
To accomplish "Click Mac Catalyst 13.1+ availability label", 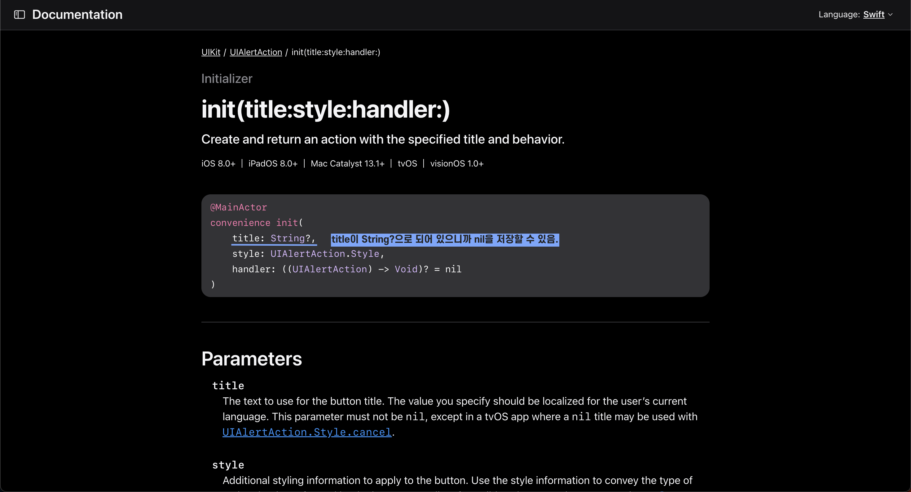I will [x=347, y=163].
